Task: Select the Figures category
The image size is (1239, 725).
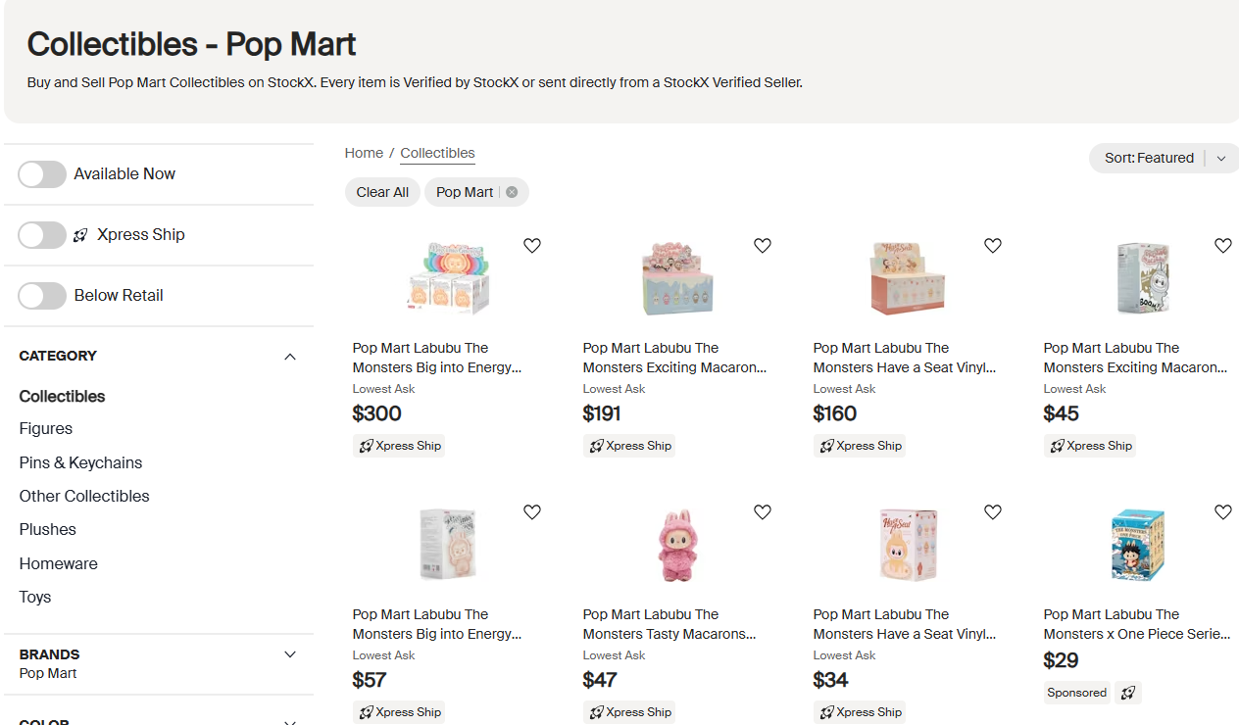Action: coord(46,429)
